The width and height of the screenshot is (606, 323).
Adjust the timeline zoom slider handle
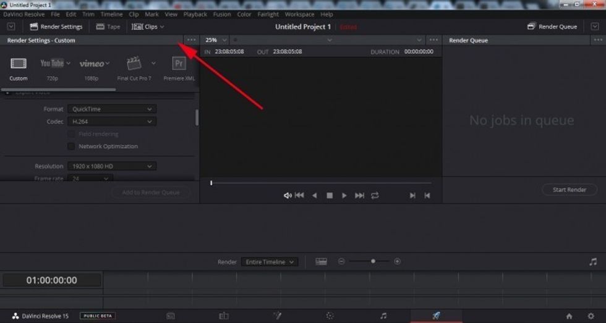coord(373,261)
